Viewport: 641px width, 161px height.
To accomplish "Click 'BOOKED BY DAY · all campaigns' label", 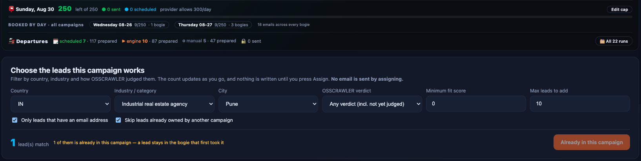I will pos(46,25).
